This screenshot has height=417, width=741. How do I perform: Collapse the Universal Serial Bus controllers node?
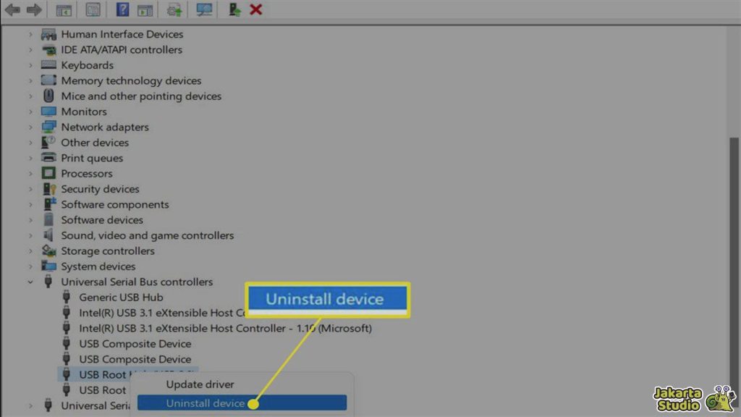click(30, 282)
